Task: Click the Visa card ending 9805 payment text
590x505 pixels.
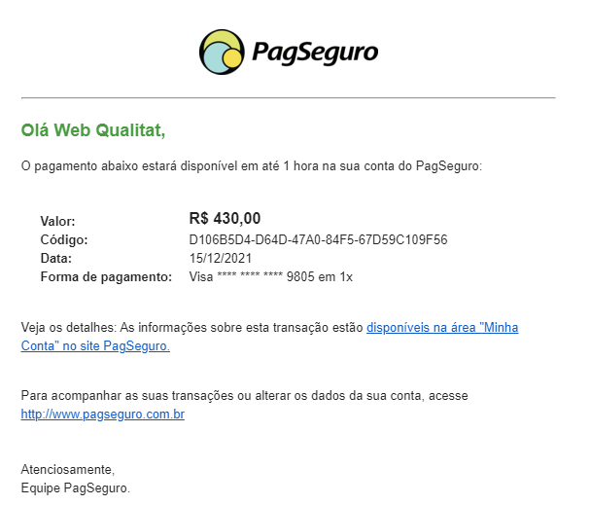Action: (x=271, y=277)
